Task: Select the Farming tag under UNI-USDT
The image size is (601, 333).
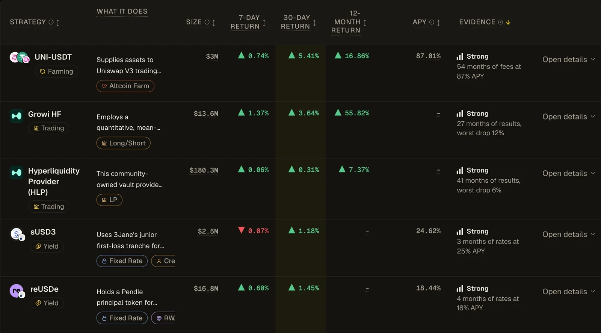Action: click(56, 71)
